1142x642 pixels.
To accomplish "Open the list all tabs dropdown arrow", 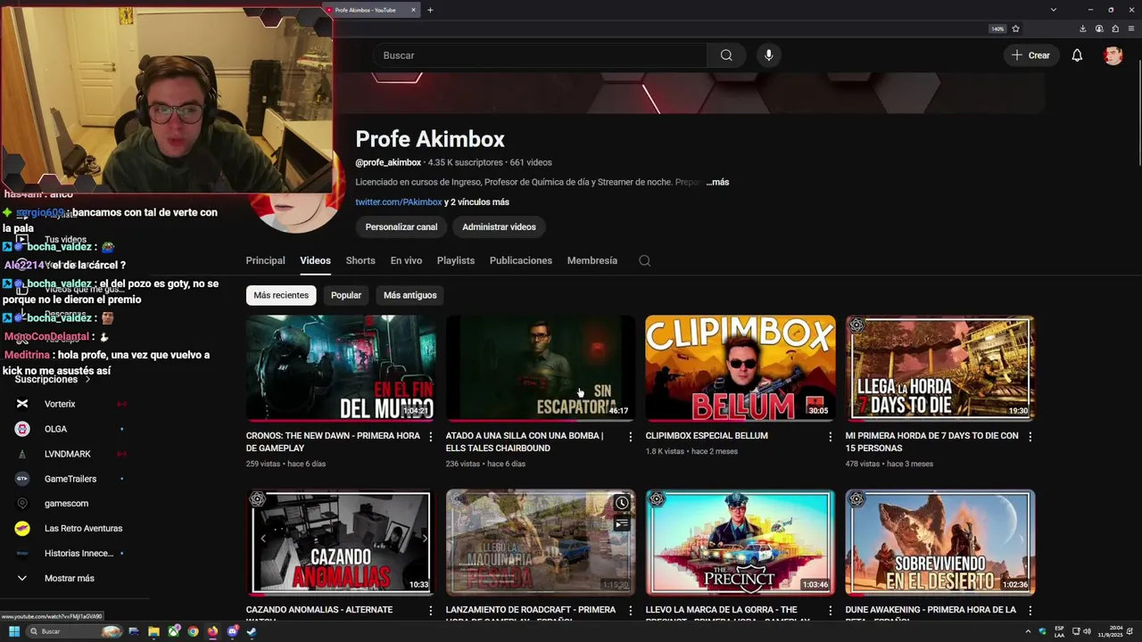I will point(1054,10).
